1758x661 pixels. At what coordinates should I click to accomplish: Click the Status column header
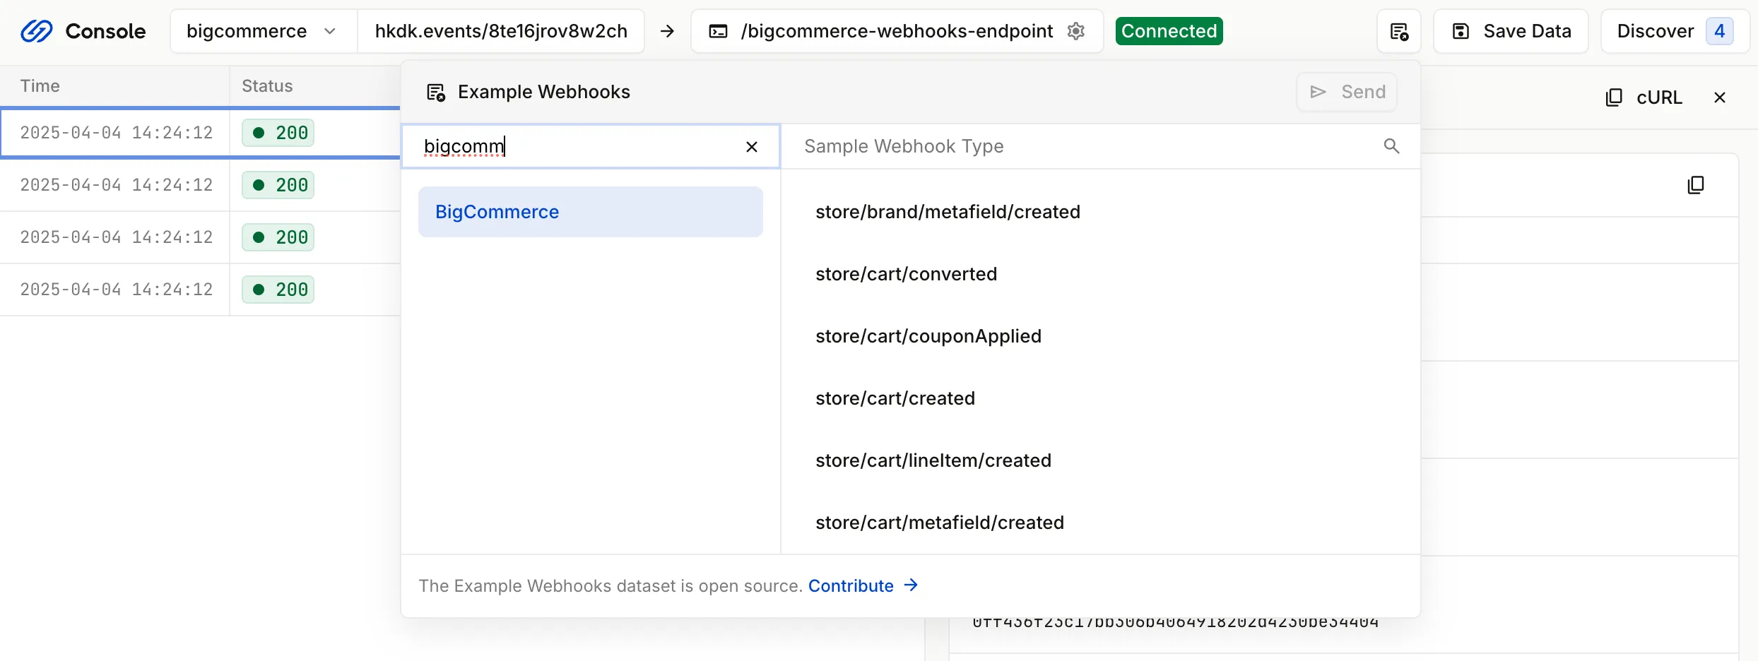tap(267, 86)
